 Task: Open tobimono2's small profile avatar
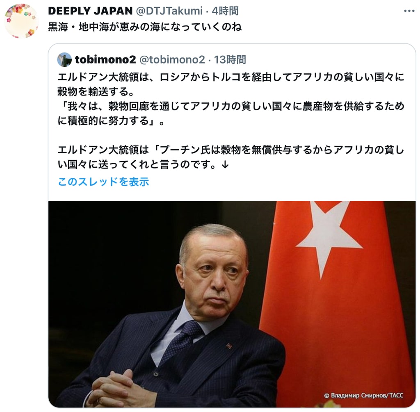64,60
